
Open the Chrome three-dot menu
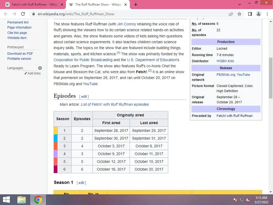pyautogui.click(x=267, y=14)
